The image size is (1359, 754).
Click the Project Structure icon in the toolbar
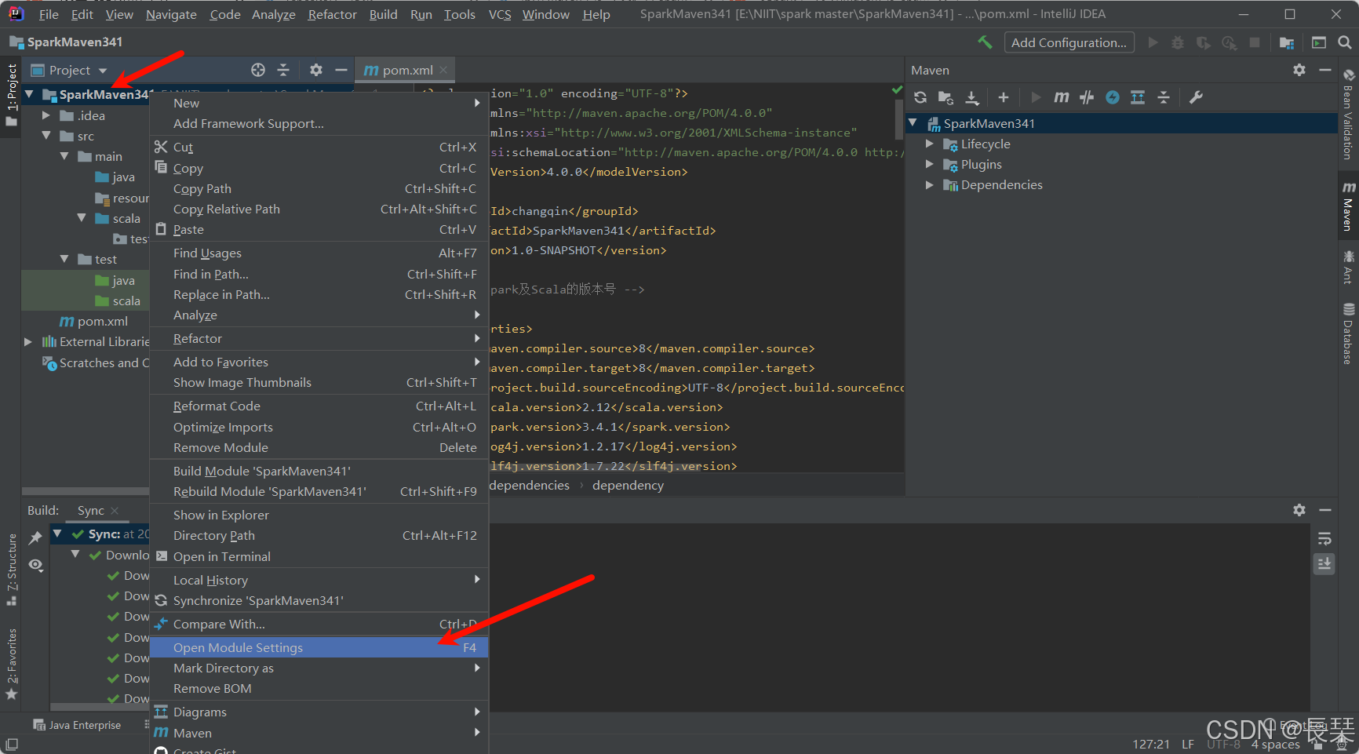click(1287, 42)
